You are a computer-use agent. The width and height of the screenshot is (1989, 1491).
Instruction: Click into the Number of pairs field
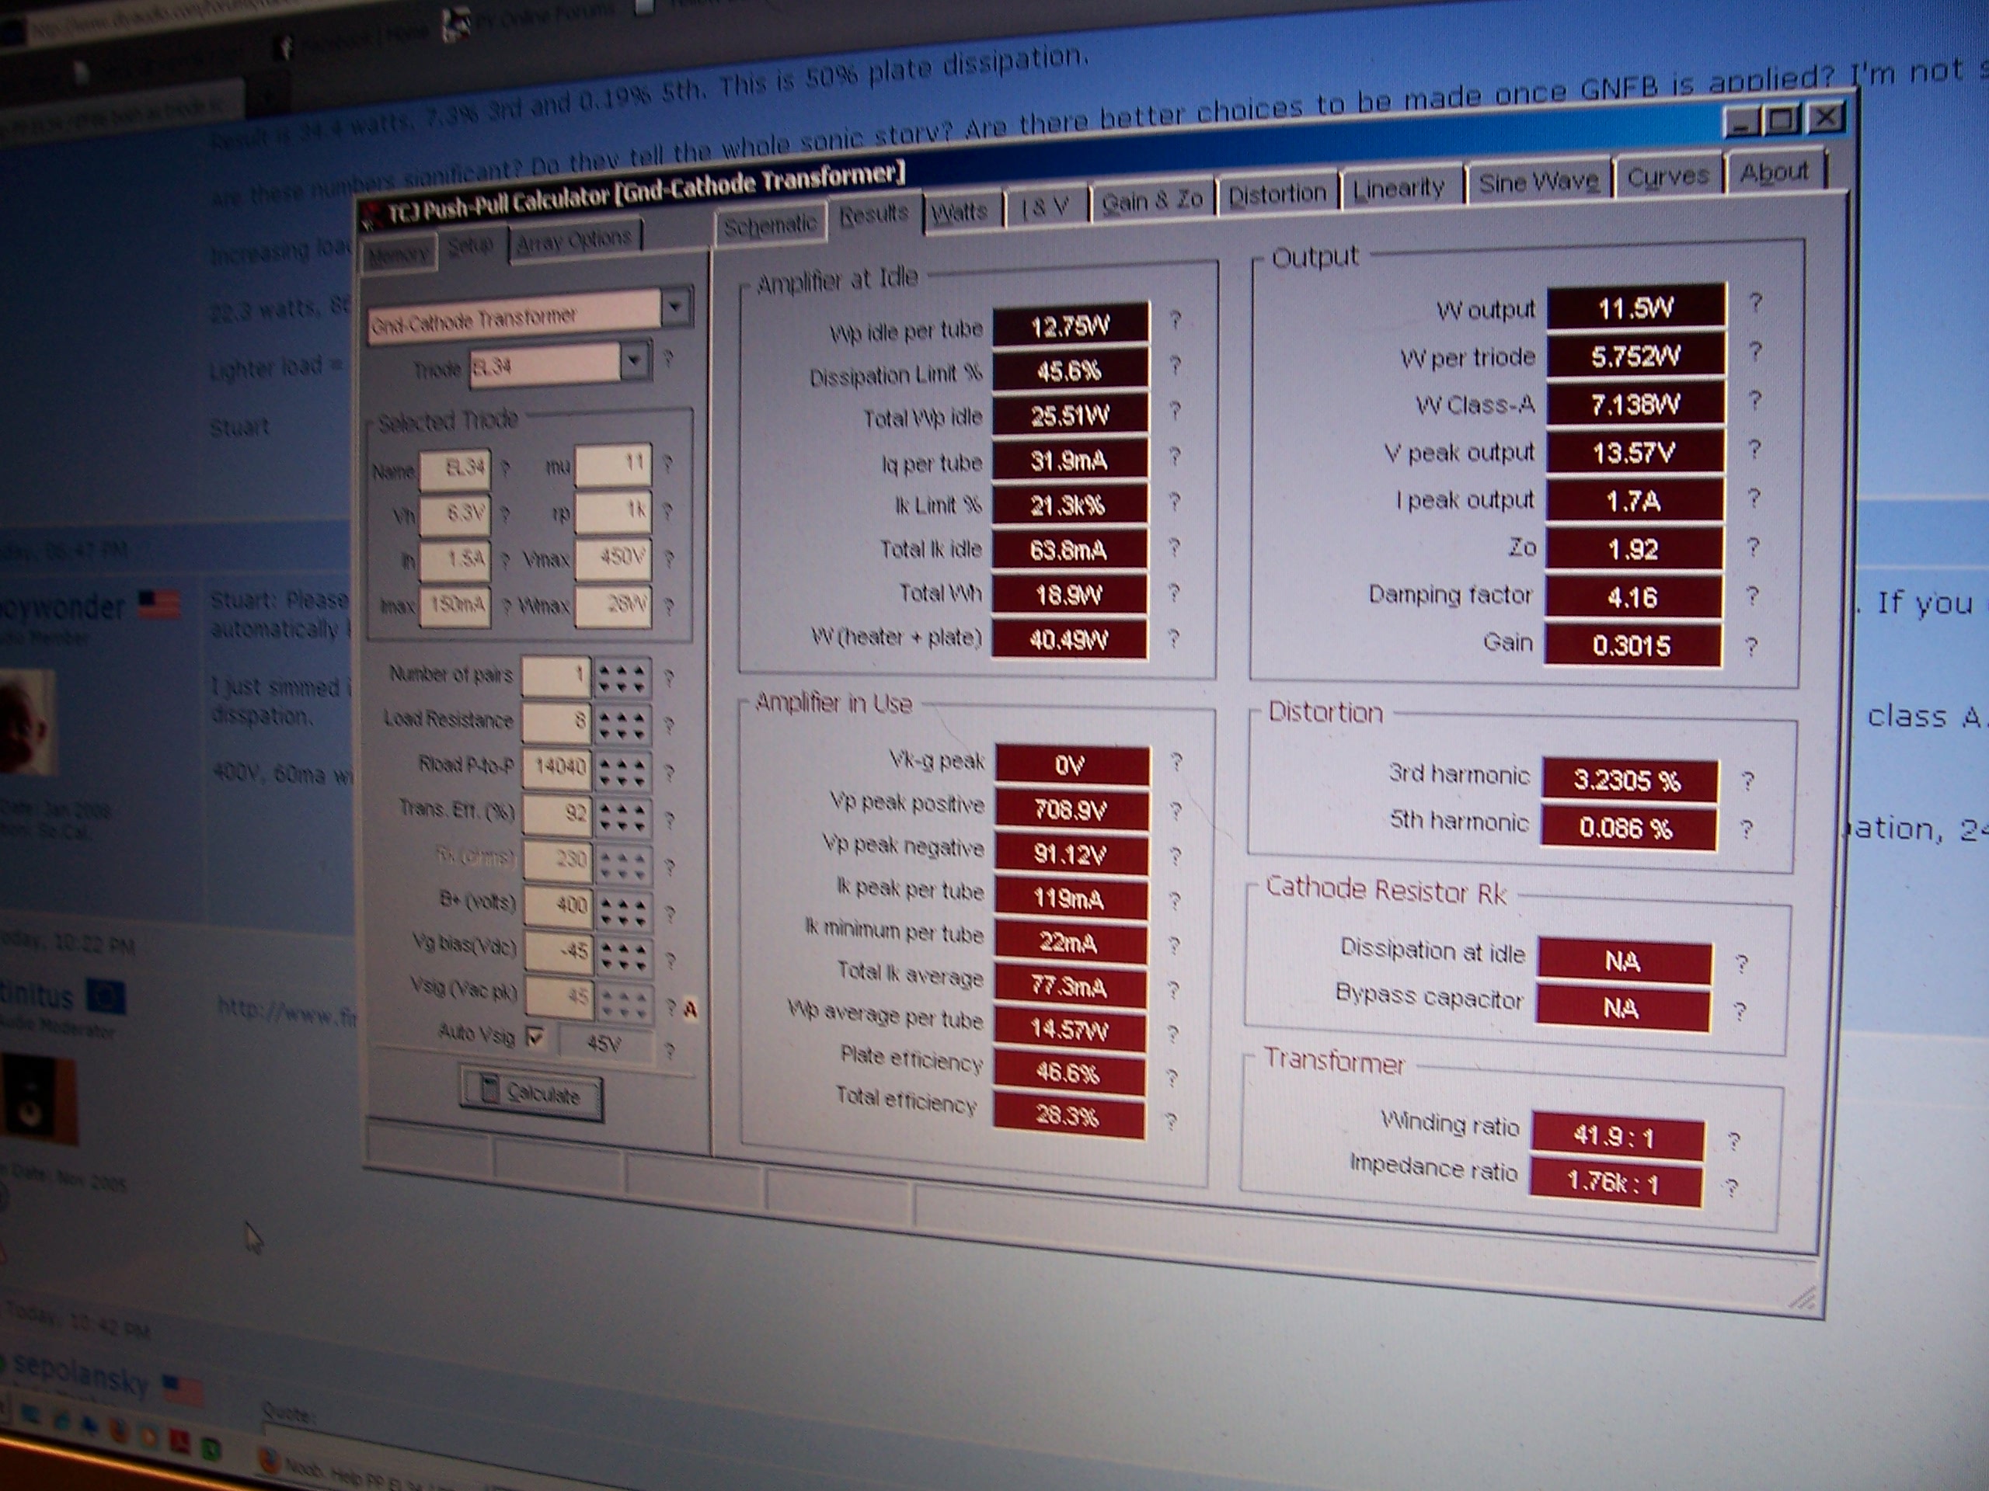click(x=556, y=676)
